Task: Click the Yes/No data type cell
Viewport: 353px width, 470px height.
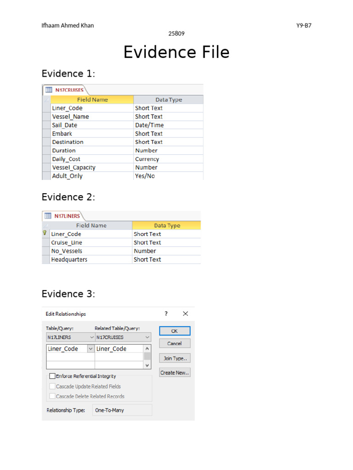Action: 168,176
